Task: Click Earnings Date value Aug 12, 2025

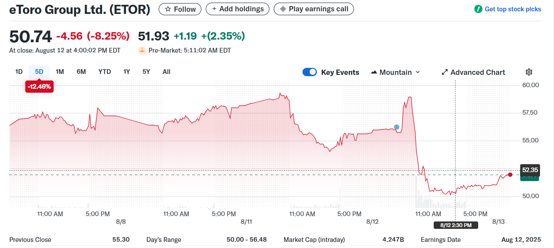Action: click(x=521, y=240)
